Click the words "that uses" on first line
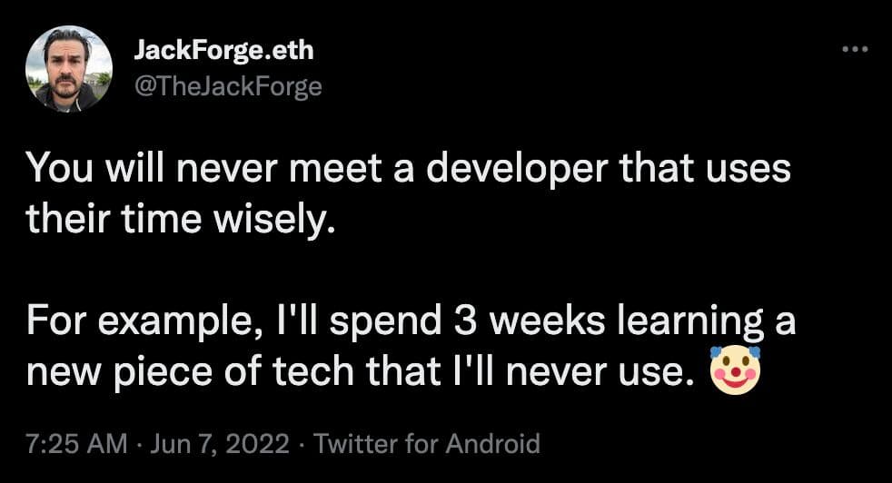Viewport: 892px width, 483px height. (705, 169)
